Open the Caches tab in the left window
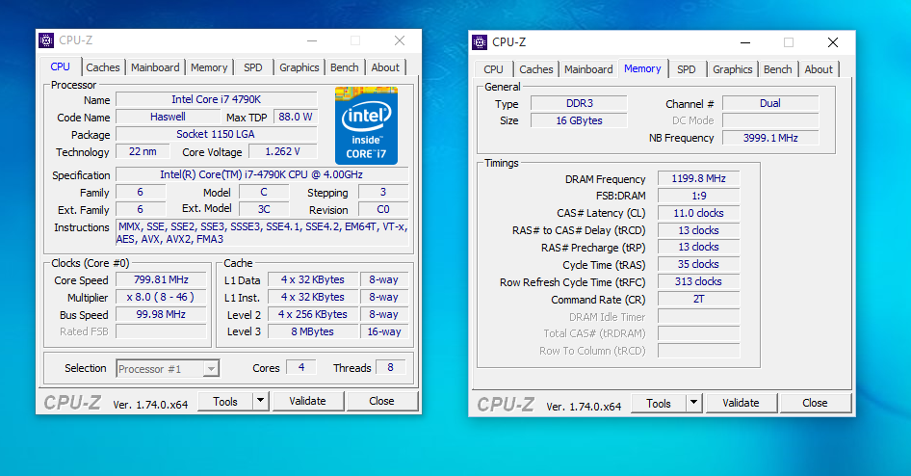 (x=103, y=67)
